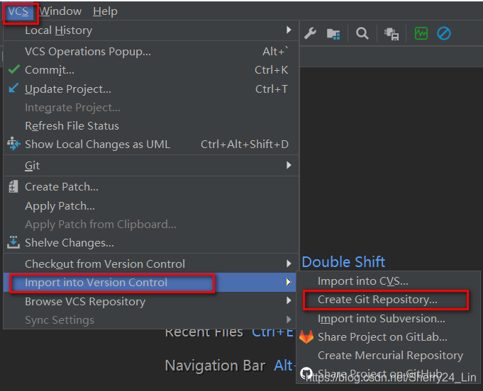The image size is (483, 391).
Task: Click the green Commit checkmark icon
Action: (14, 69)
